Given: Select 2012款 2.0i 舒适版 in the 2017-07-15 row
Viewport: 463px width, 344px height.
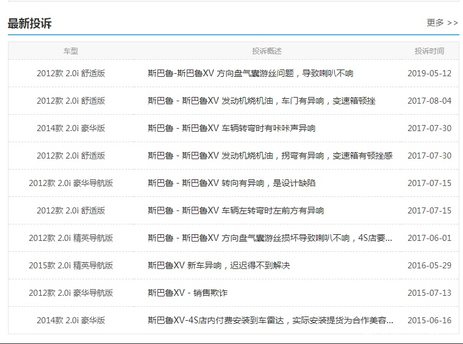Looking at the screenshot, I should [x=71, y=210].
